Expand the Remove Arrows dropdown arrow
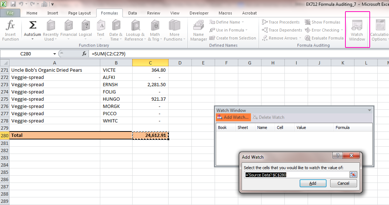 tap(300, 38)
